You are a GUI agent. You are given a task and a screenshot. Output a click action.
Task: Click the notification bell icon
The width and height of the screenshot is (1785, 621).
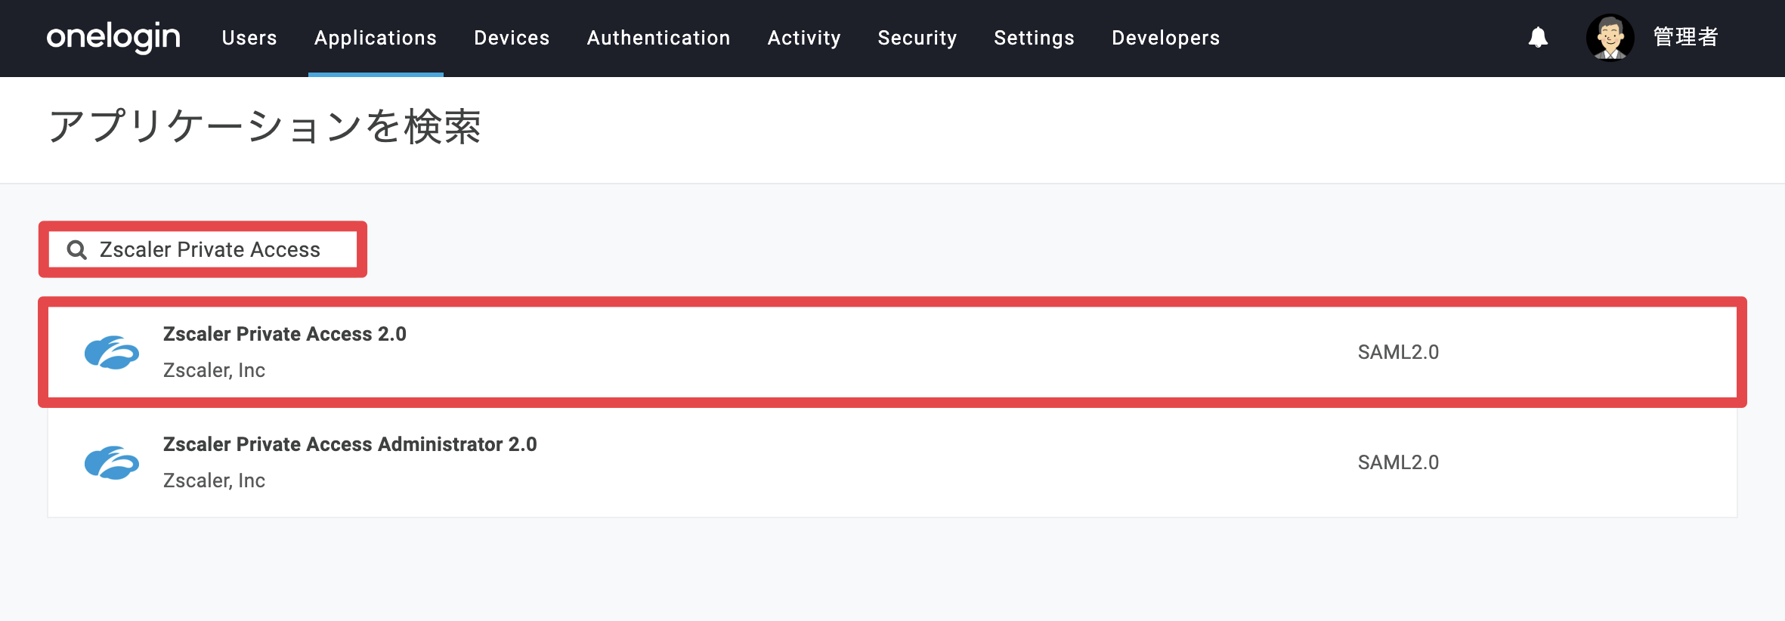[x=1538, y=38]
